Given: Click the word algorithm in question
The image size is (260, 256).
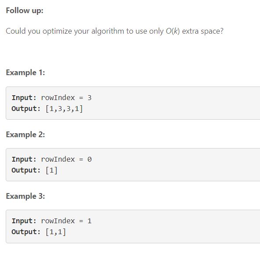Looking at the screenshot, I should (x=107, y=31).
